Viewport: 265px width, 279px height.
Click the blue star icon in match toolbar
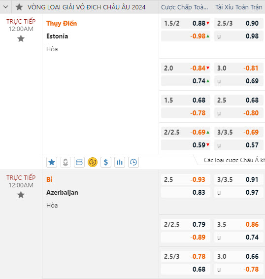pyautogui.click(x=52, y=162)
